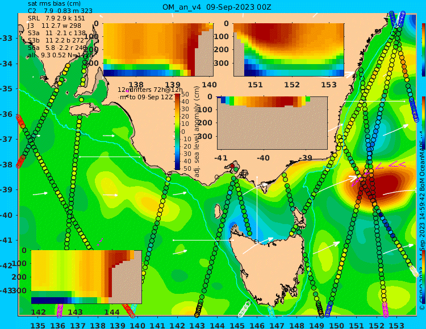Select the 'sat rms bias (cm)' legend header
Viewport: 426px width, 329px height.
[54, 3]
